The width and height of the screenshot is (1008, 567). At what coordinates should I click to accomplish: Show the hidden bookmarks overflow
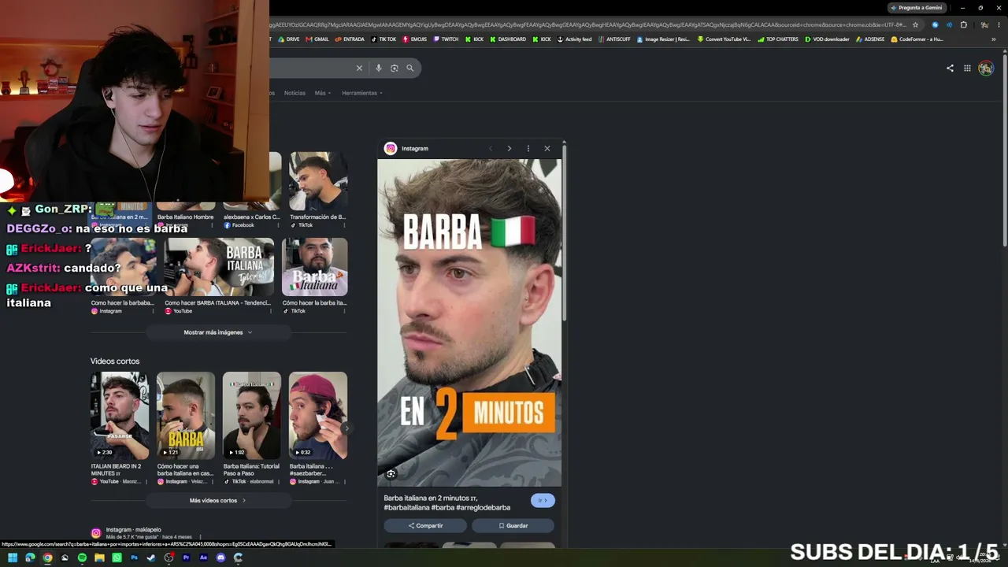tap(994, 39)
